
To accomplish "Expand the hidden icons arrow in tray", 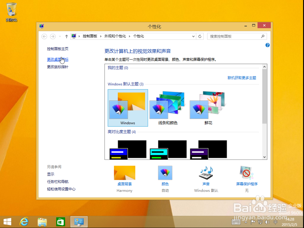I will pos(246,222).
